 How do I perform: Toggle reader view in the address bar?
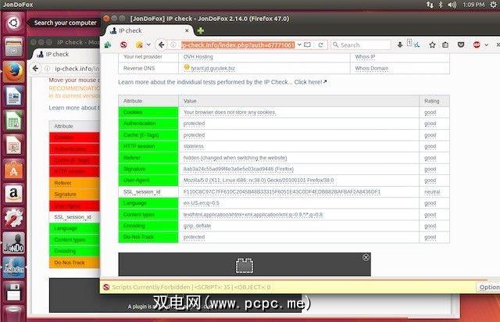[307, 45]
